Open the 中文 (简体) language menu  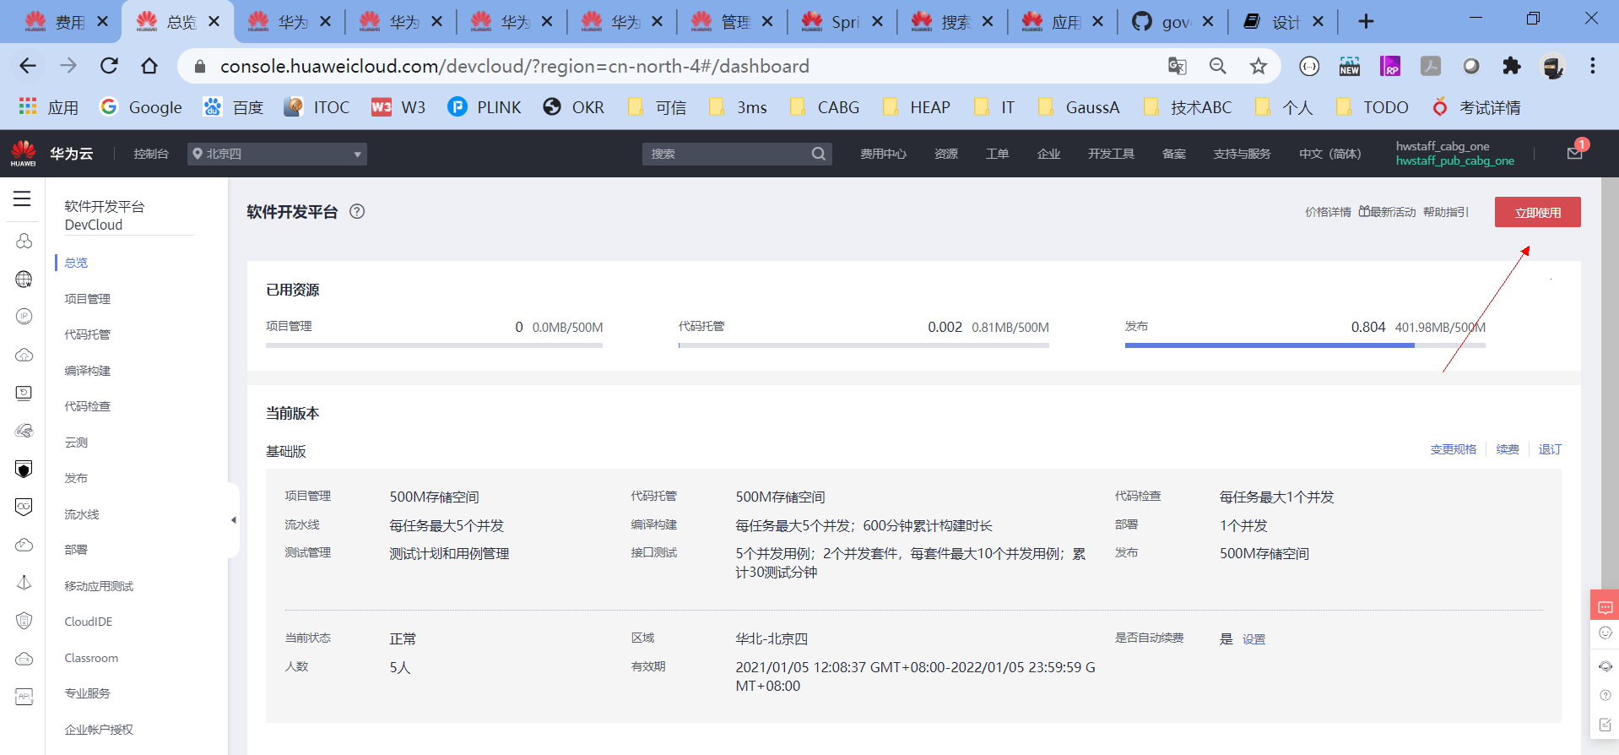click(x=1329, y=154)
